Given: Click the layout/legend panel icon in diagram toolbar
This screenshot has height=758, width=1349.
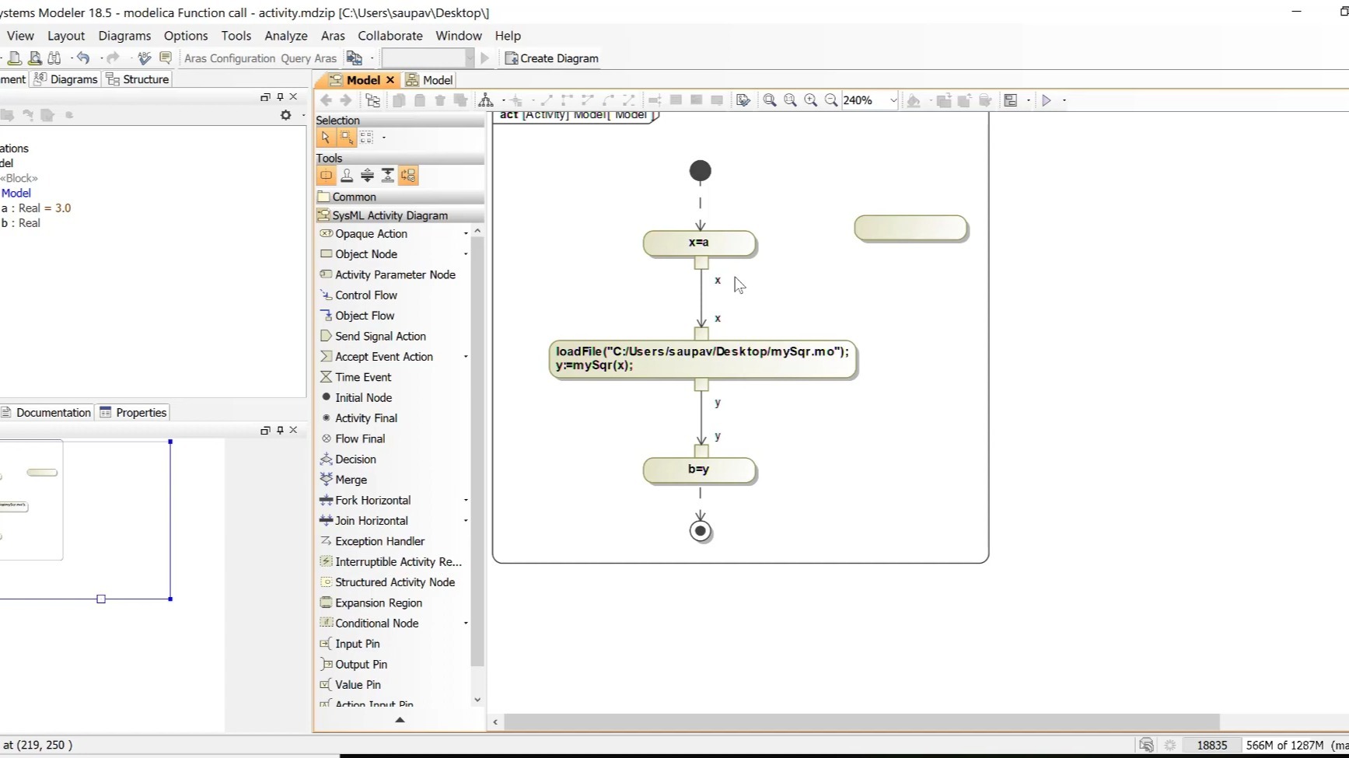Looking at the screenshot, I should point(1011,100).
